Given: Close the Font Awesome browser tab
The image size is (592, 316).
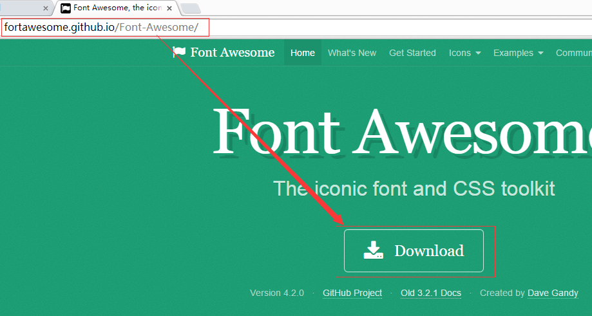Looking at the screenshot, I should (x=169, y=8).
